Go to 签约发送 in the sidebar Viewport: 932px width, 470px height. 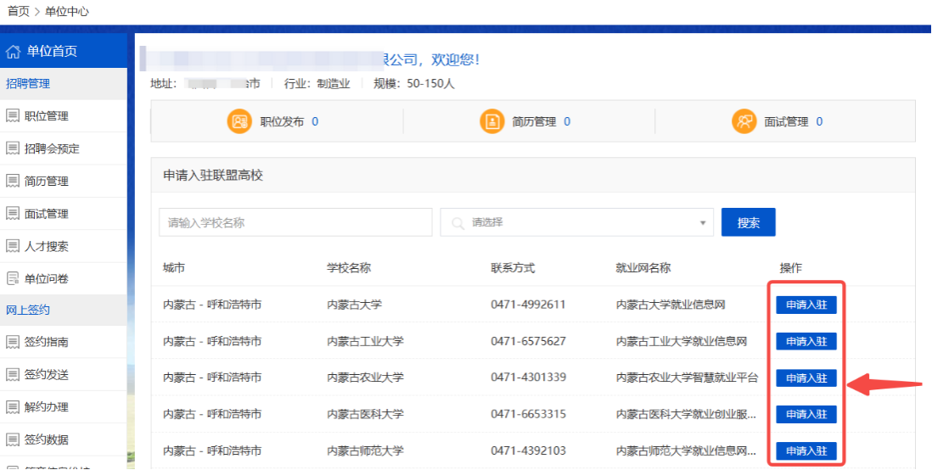tap(46, 374)
